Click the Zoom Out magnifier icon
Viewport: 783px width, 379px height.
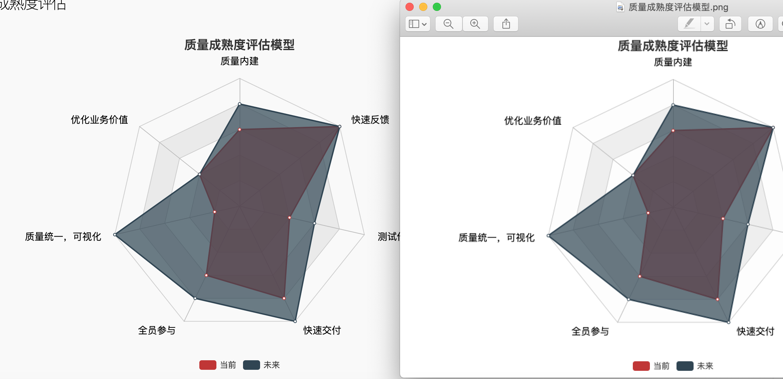(x=449, y=24)
